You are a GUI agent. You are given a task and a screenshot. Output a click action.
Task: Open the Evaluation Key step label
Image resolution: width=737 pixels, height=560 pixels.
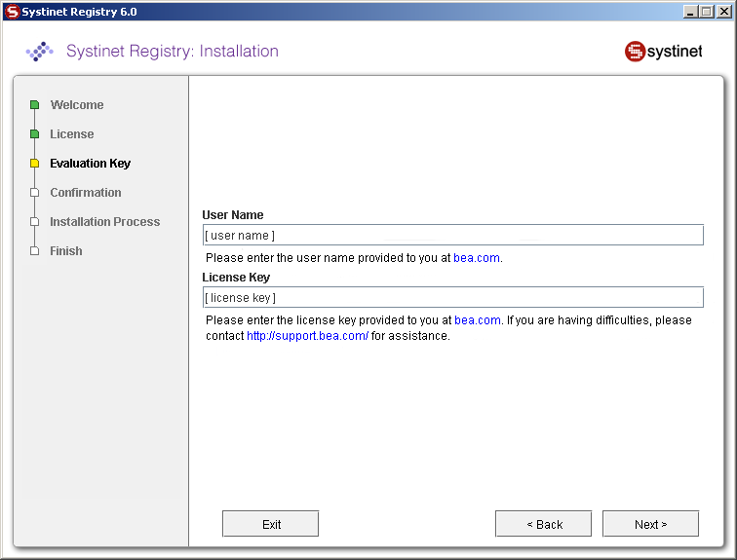pyautogui.click(x=91, y=164)
